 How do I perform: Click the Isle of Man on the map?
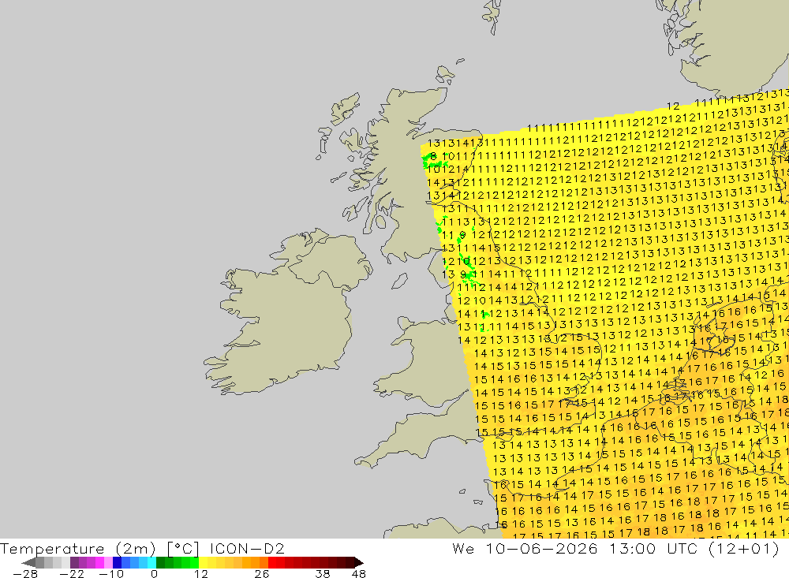tap(399, 282)
